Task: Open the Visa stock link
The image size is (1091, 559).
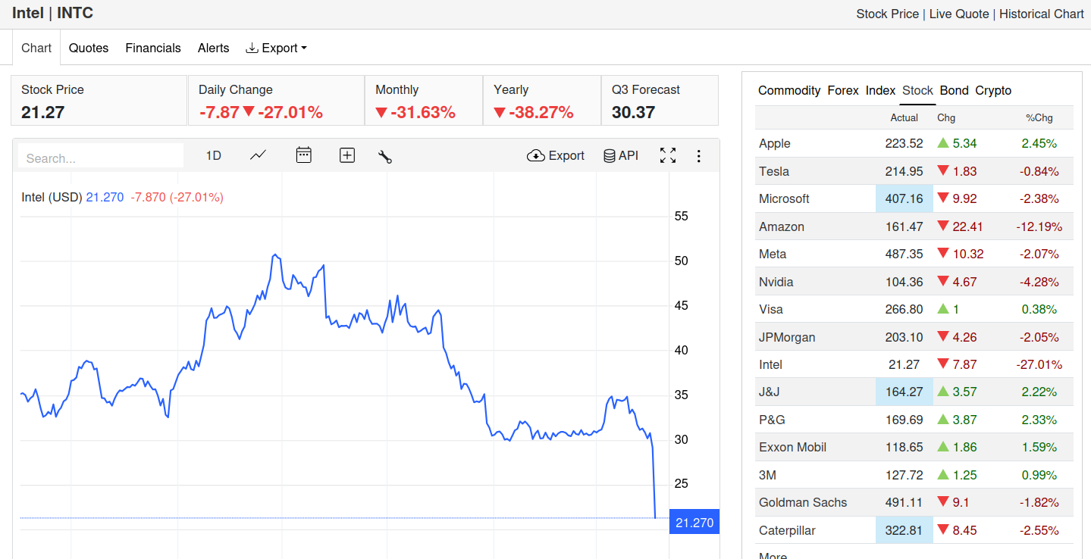Action: tap(771, 309)
